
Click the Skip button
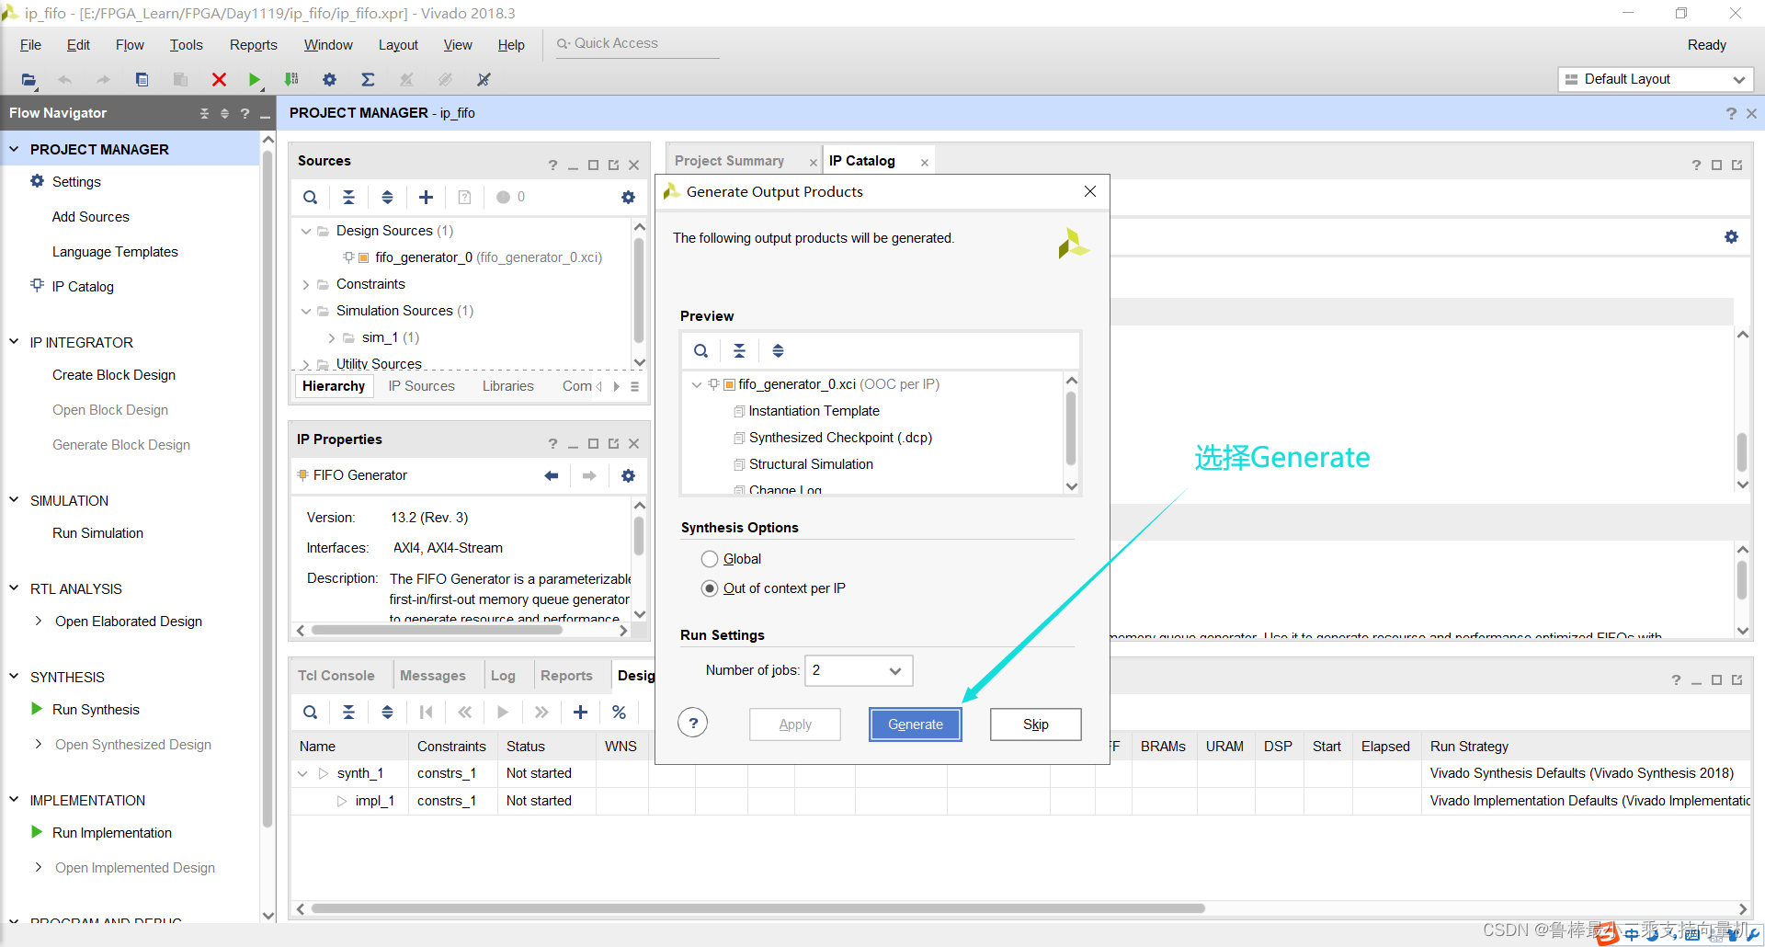click(x=1036, y=725)
